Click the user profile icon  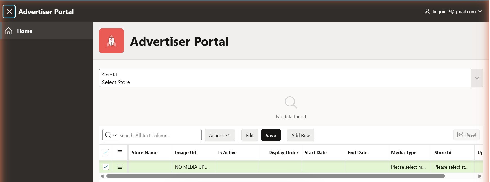[427, 11]
